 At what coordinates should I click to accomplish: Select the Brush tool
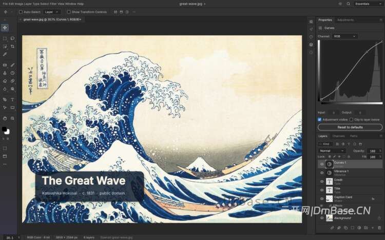tap(12, 65)
